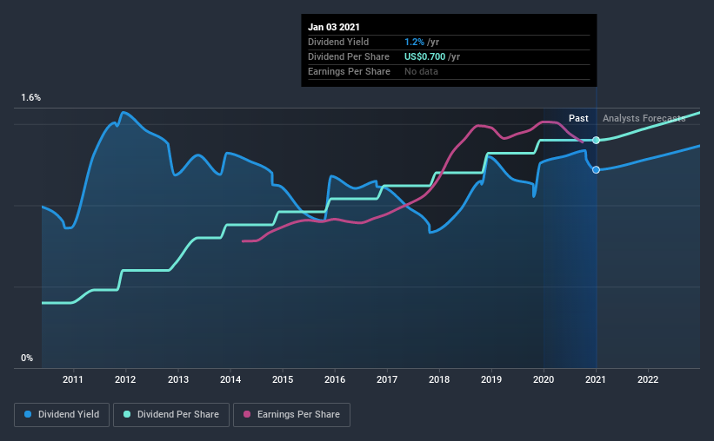This screenshot has width=714, height=441.
Task: Click the 2014 x-axis label
Action: coord(230,379)
